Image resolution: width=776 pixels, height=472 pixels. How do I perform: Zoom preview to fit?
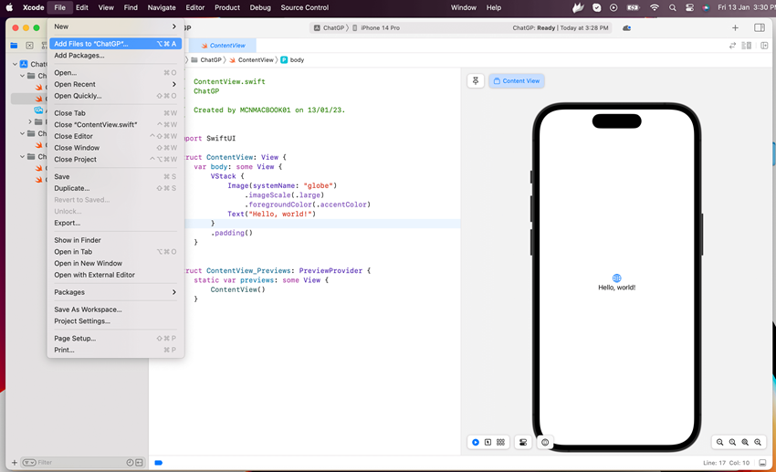[x=745, y=442]
